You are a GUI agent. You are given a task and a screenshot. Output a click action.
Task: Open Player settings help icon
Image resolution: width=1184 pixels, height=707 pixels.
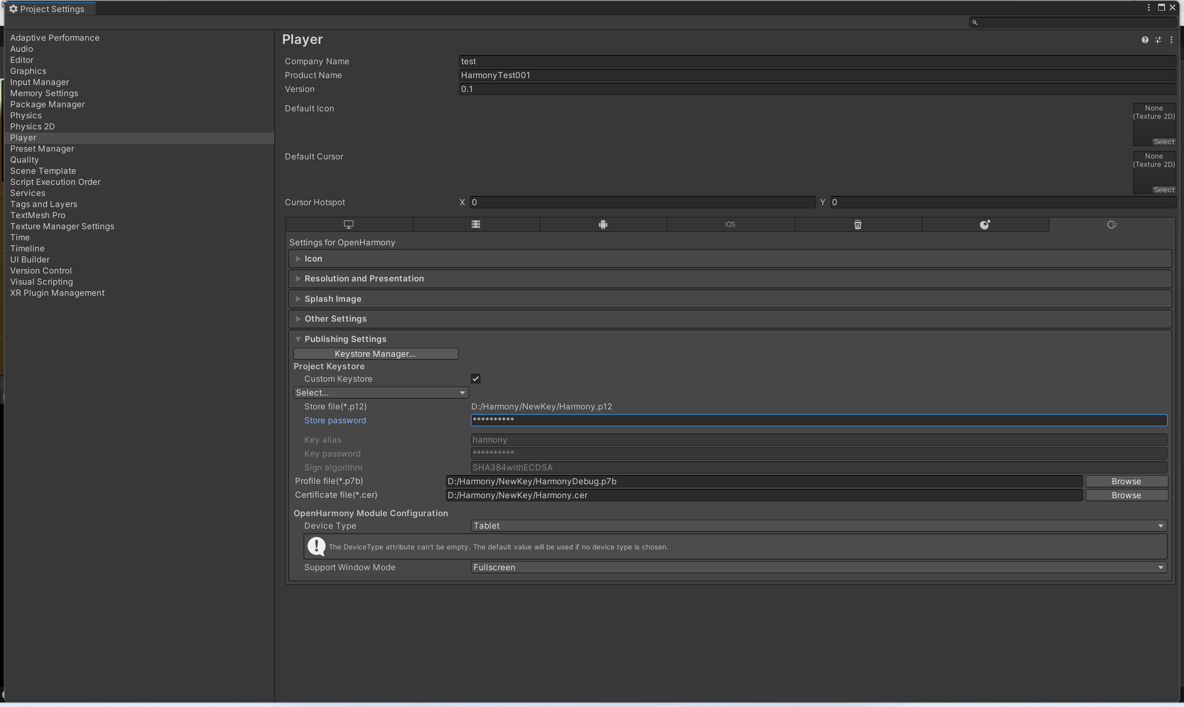coord(1145,40)
